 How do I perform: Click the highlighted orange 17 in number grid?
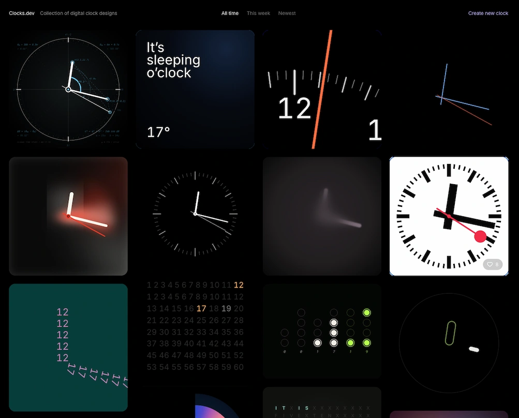click(201, 308)
